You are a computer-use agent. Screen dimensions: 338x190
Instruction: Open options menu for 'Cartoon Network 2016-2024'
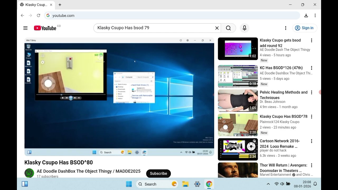click(x=312, y=141)
